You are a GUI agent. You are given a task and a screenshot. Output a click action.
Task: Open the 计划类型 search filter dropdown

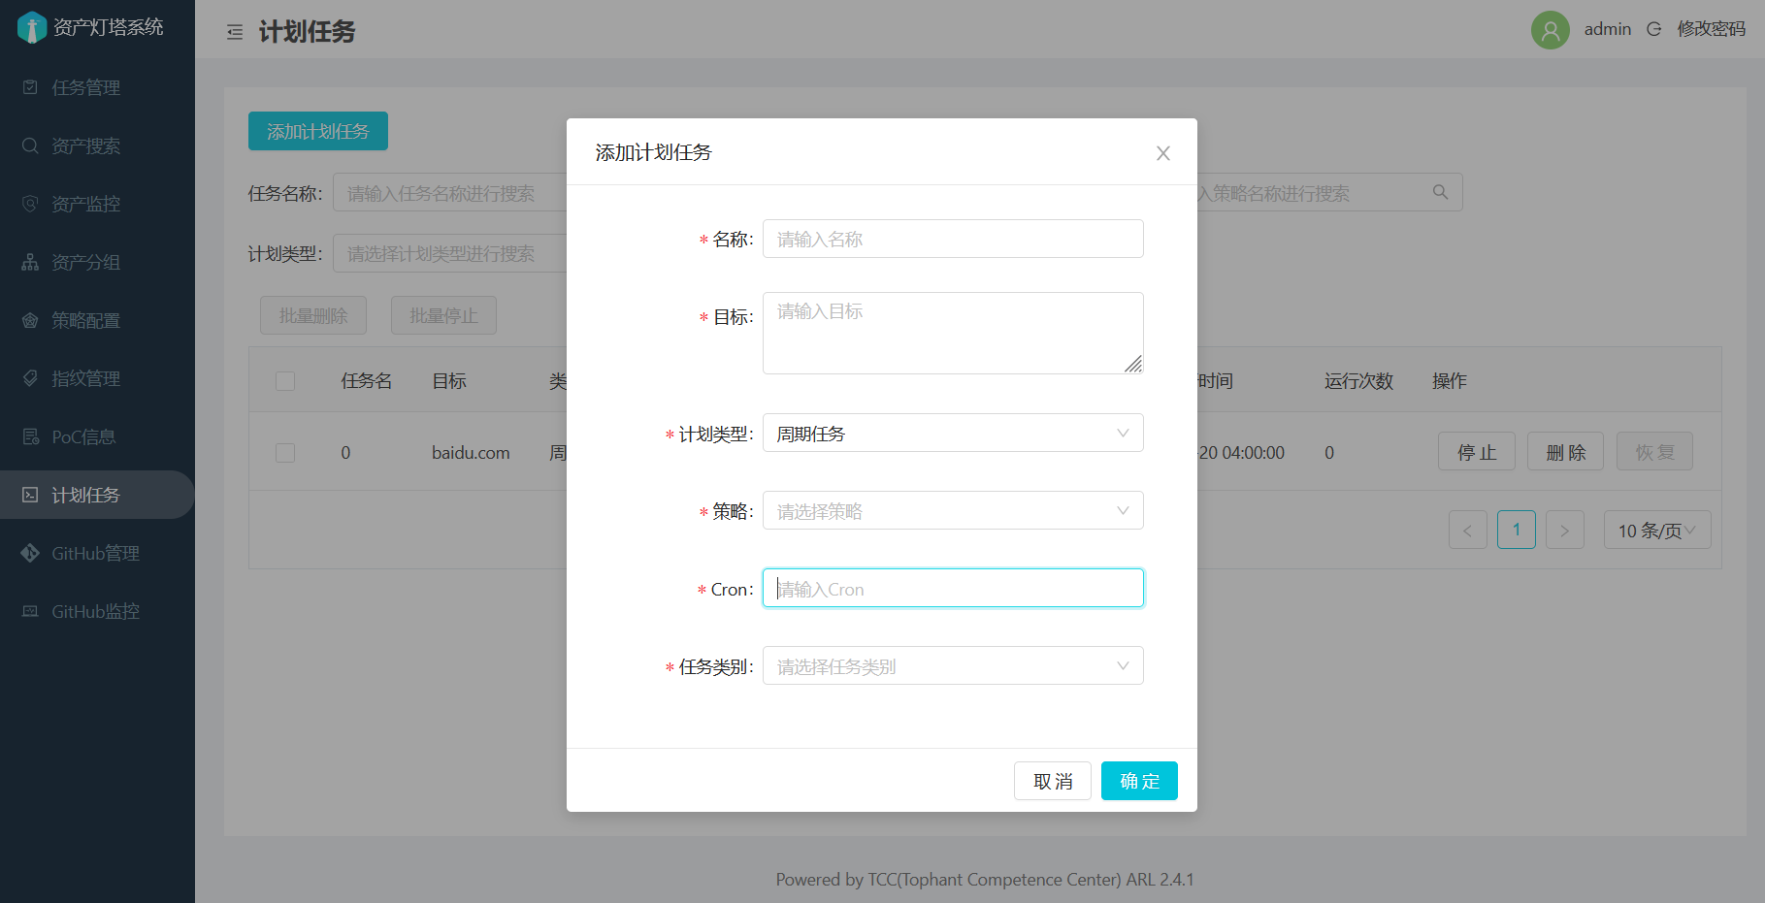click(450, 253)
